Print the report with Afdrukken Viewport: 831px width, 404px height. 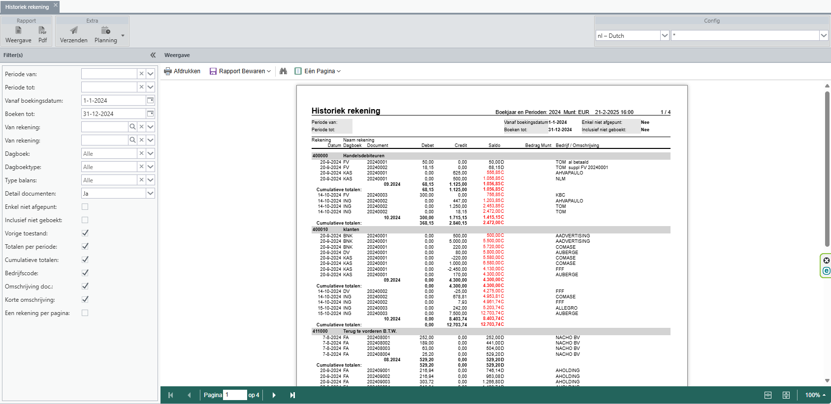tap(182, 71)
